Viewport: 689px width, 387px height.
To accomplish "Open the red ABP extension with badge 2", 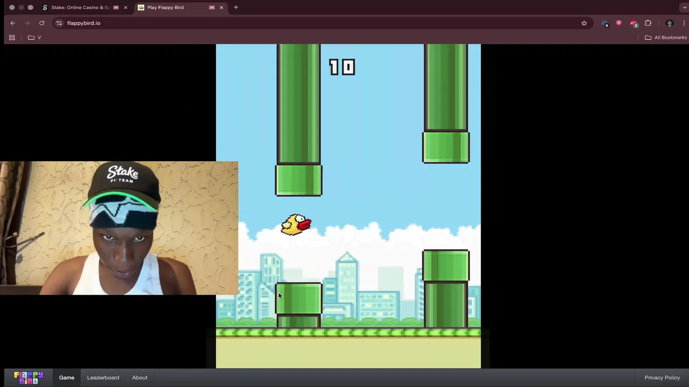I will (x=634, y=23).
